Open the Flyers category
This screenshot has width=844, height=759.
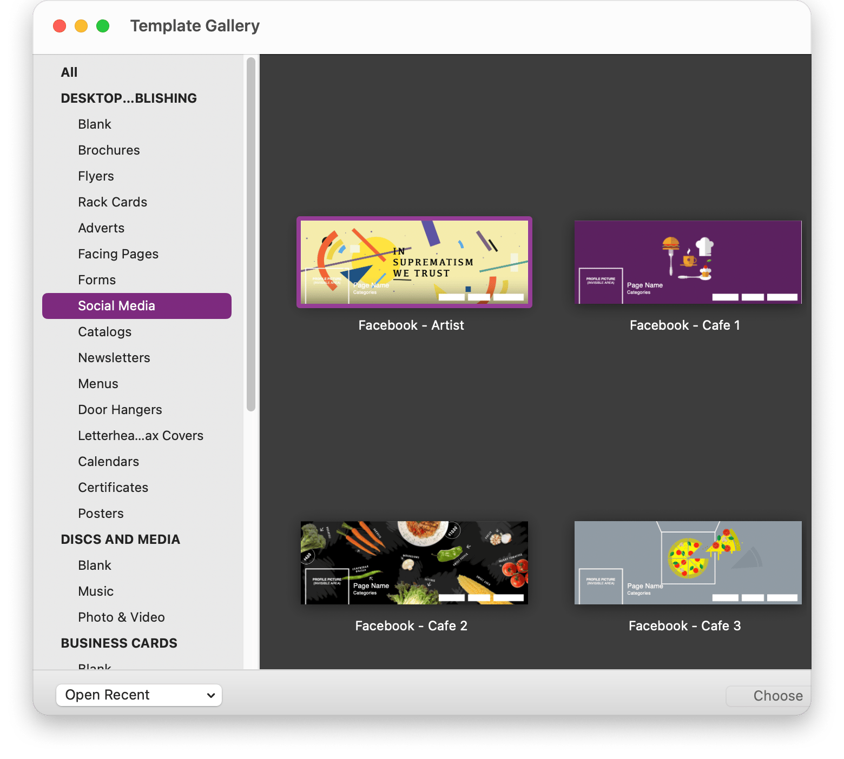[96, 176]
